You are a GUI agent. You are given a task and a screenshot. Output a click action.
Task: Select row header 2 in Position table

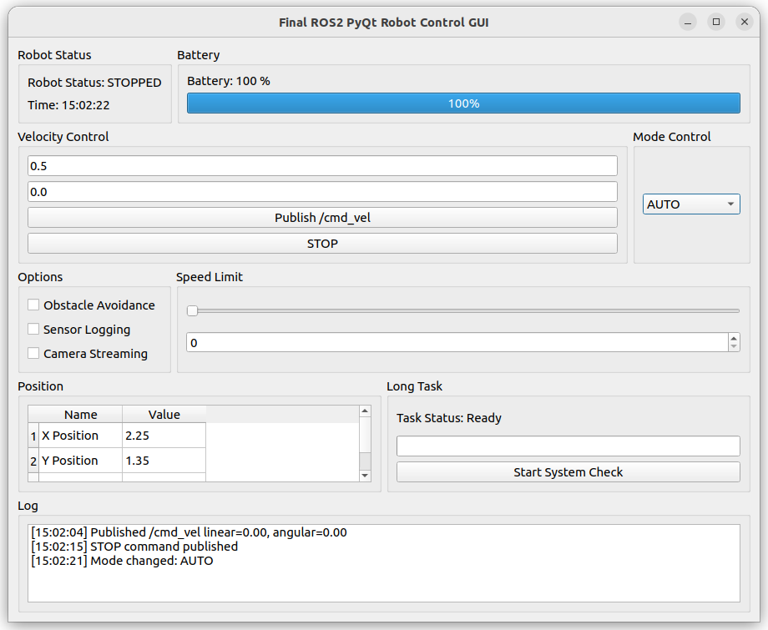(x=33, y=461)
